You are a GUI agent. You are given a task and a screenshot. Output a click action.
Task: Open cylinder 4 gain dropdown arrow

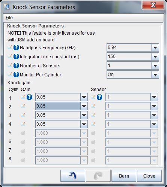click(84, 124)
